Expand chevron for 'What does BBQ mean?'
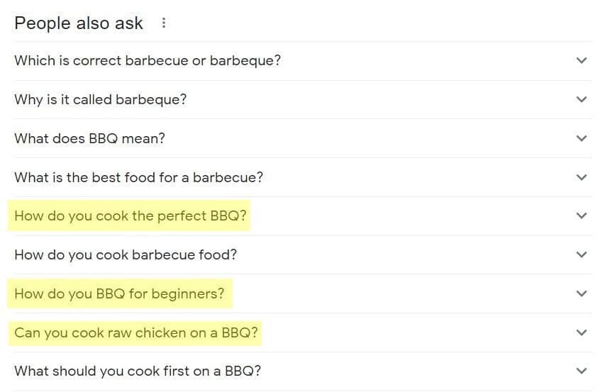This screenshot has width=605, height=392. [x=582, y=138]
